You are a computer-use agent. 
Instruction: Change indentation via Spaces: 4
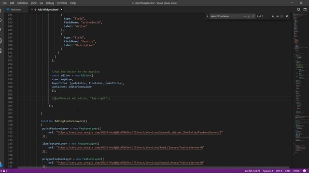click(268, 171)
